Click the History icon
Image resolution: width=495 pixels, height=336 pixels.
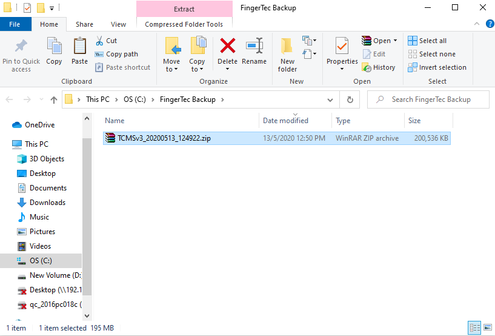[367, 67]
